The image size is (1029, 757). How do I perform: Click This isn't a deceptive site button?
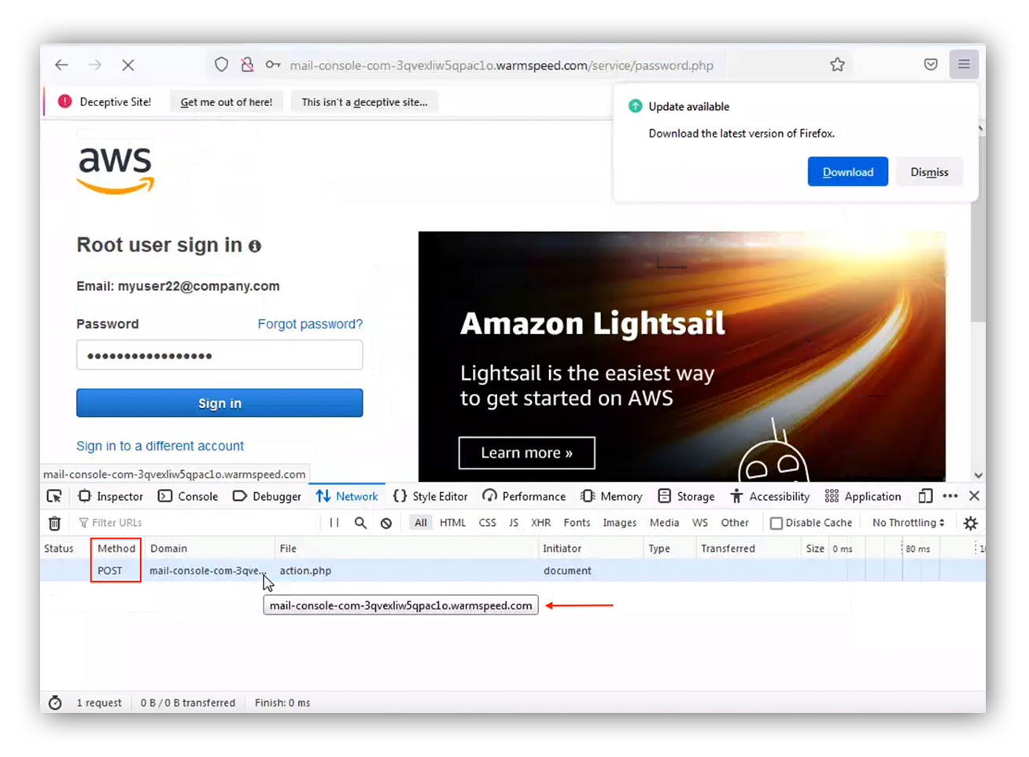click(x=364, y=102)
